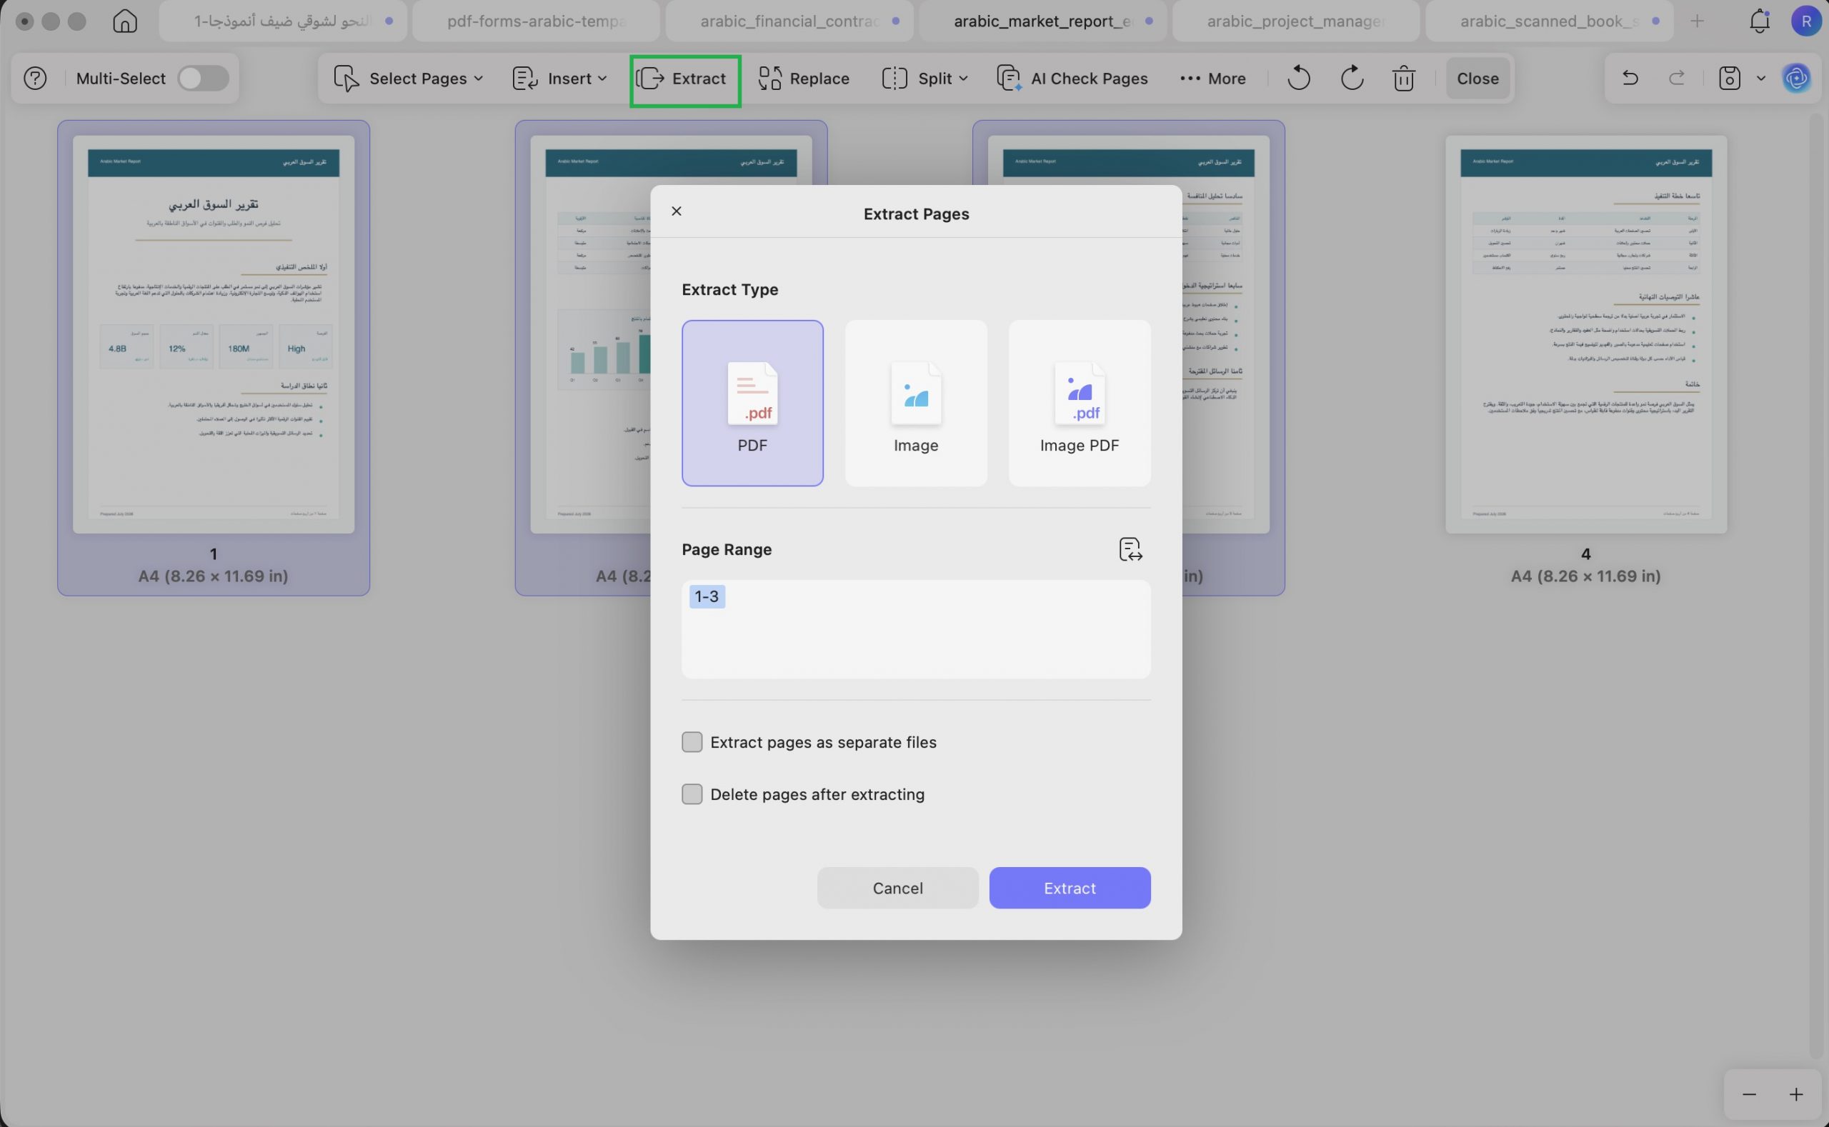Expand the save options arrow
This screenshot has width=1829, height=1127.
point(1760,79)
